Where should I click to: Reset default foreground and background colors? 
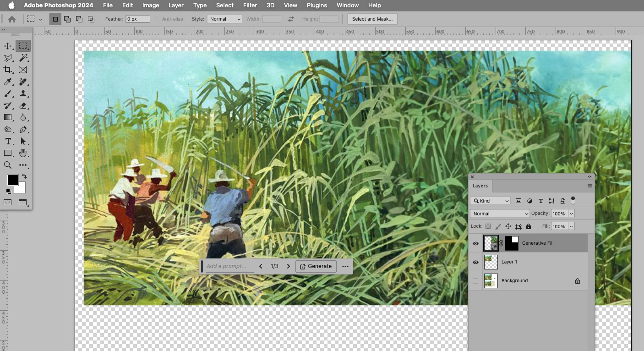[8, 191]
